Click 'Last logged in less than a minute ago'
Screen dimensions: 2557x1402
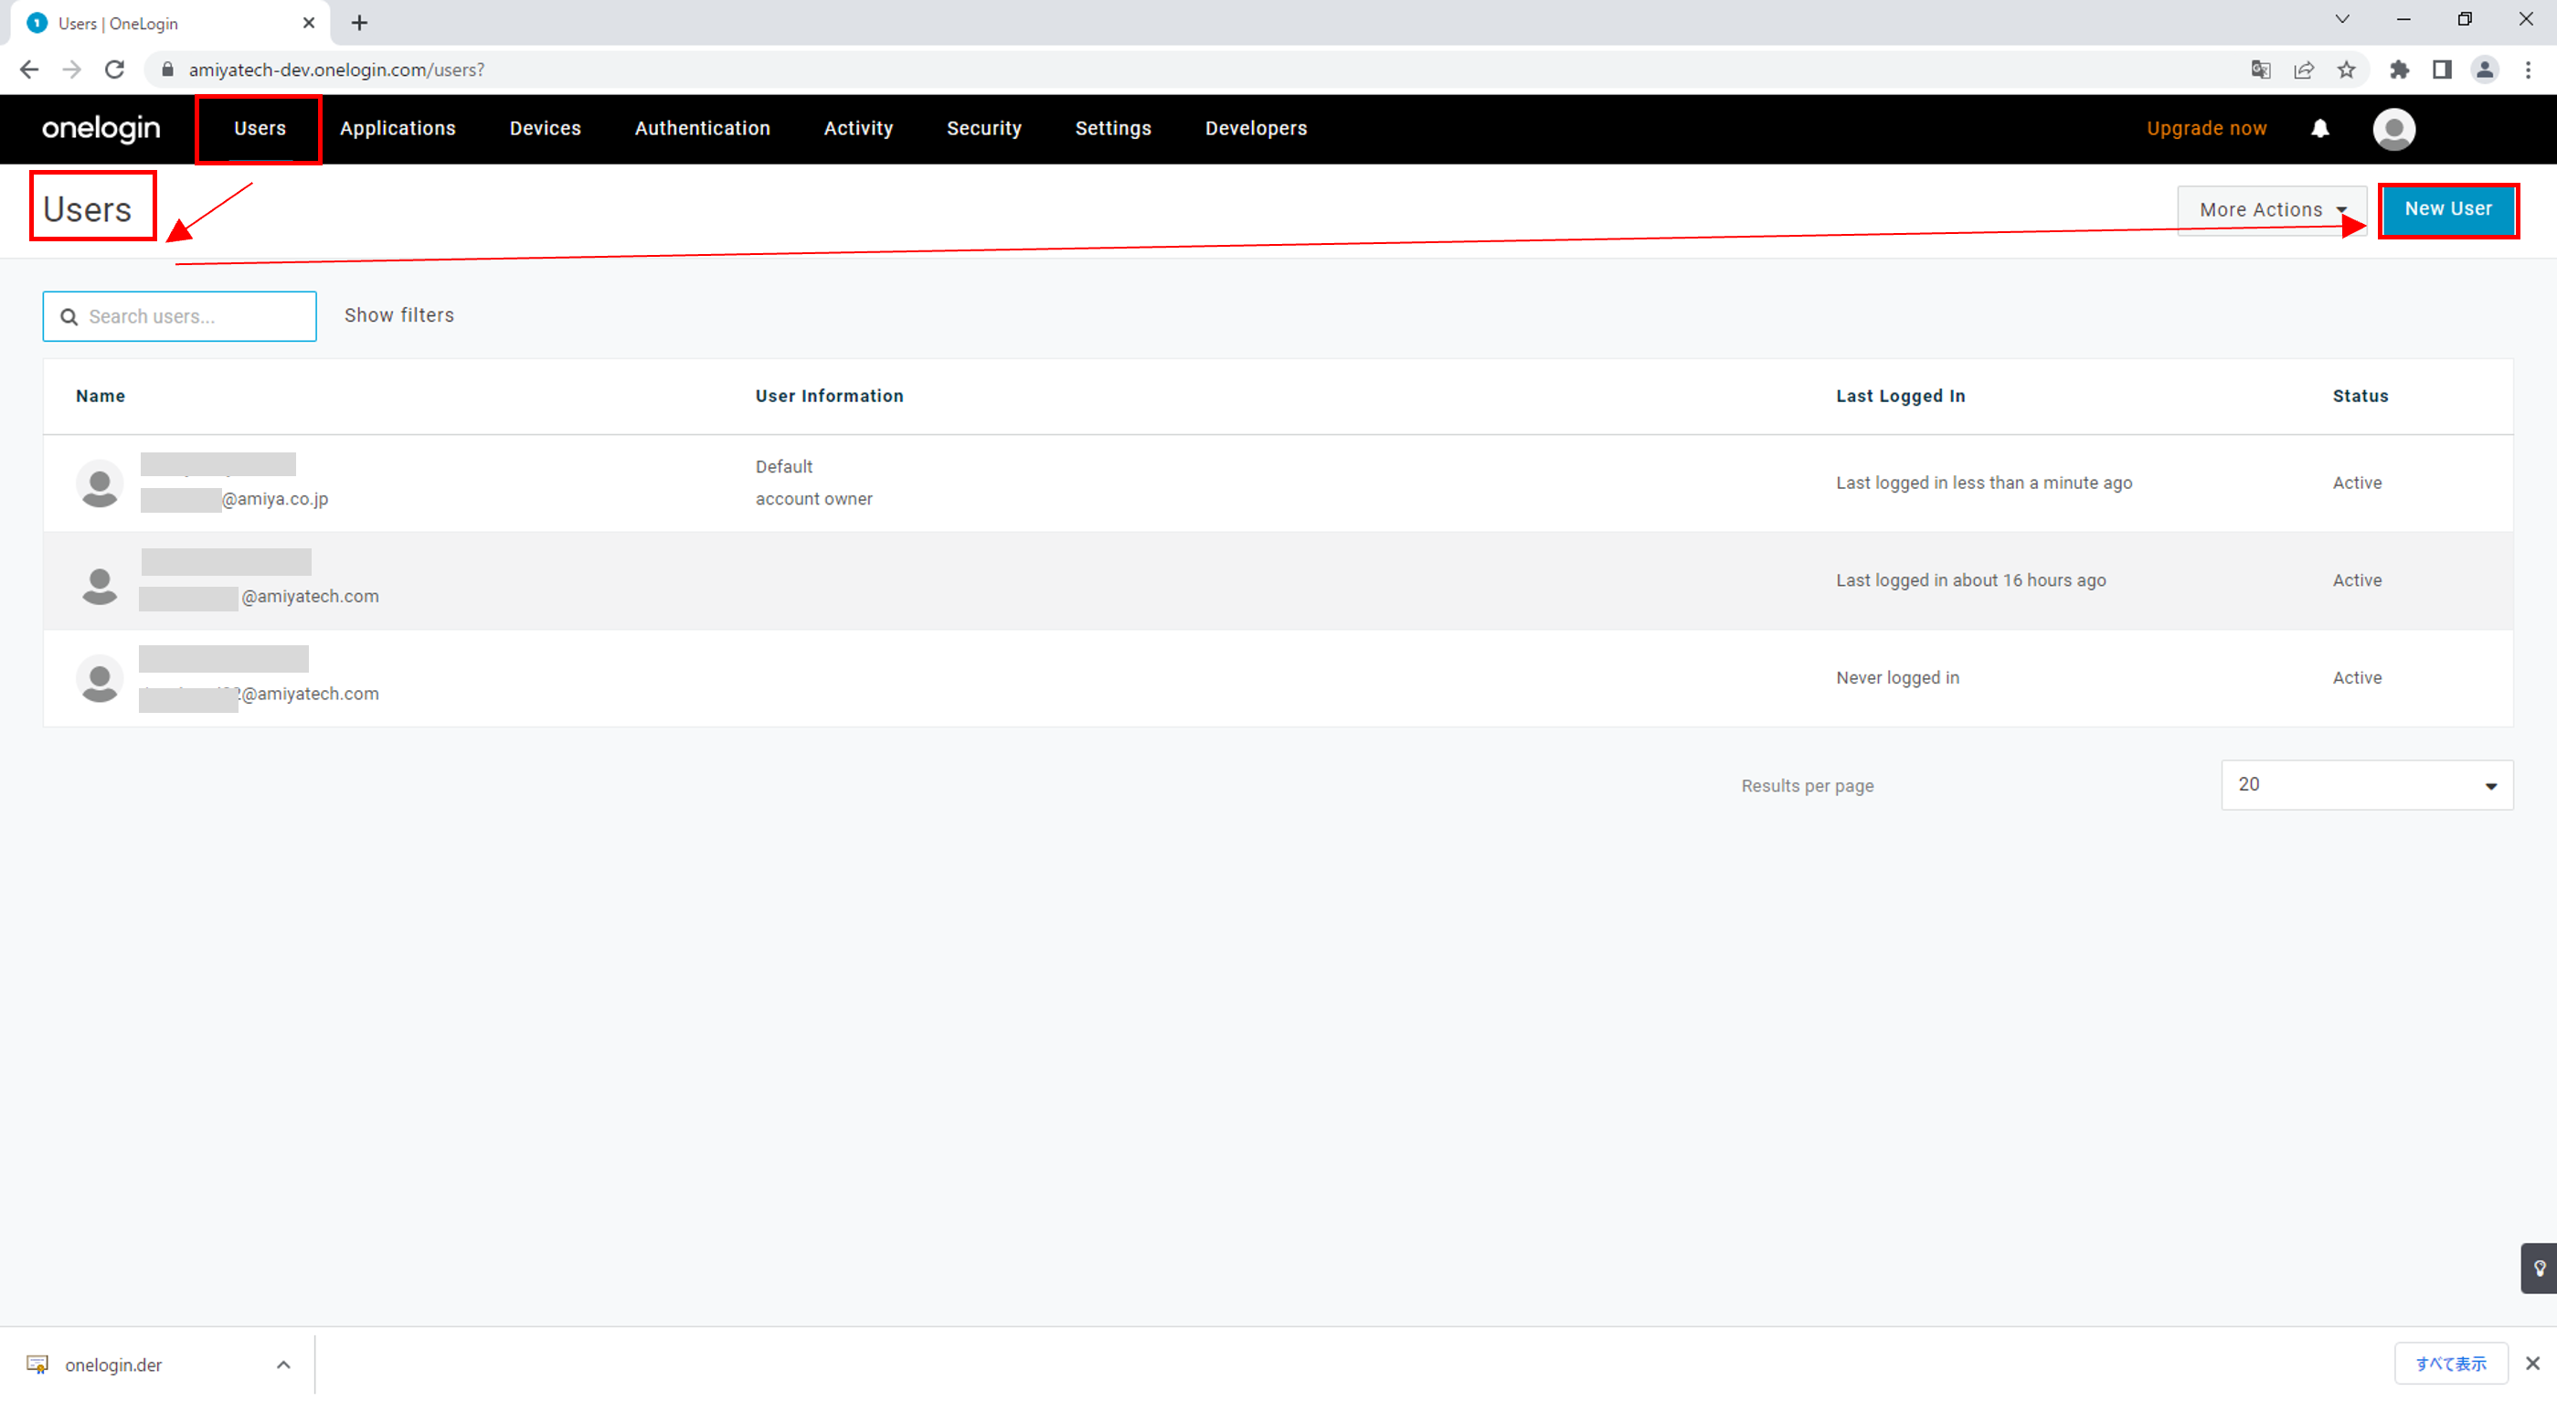(x=1983, y=483)
